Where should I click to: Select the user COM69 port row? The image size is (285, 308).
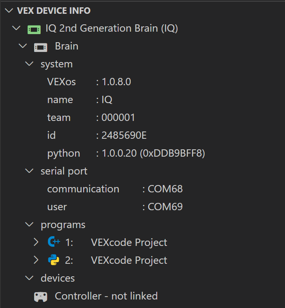(114, 207)
